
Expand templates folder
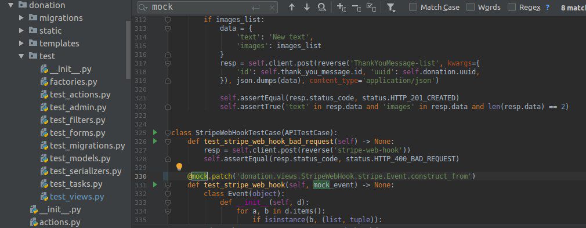(21, 44)
